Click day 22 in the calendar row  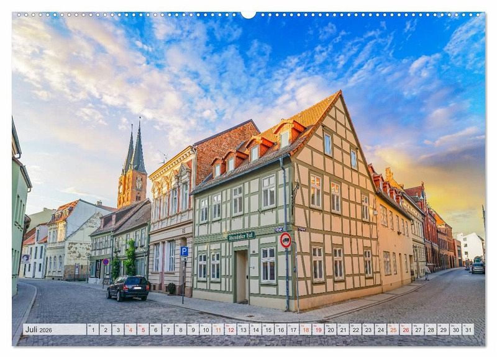click(x=355, y=329)
